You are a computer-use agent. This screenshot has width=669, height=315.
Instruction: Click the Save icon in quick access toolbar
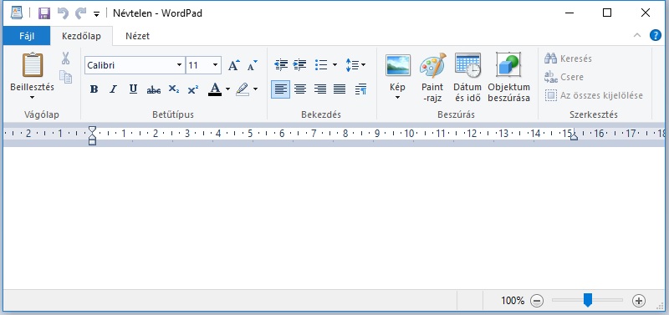pyautogui.click(x=44, y=13)
